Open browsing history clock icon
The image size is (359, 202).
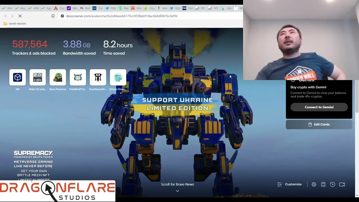333,184
